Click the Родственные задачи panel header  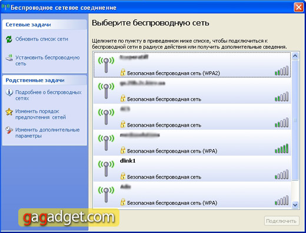(x=45, y=80)
